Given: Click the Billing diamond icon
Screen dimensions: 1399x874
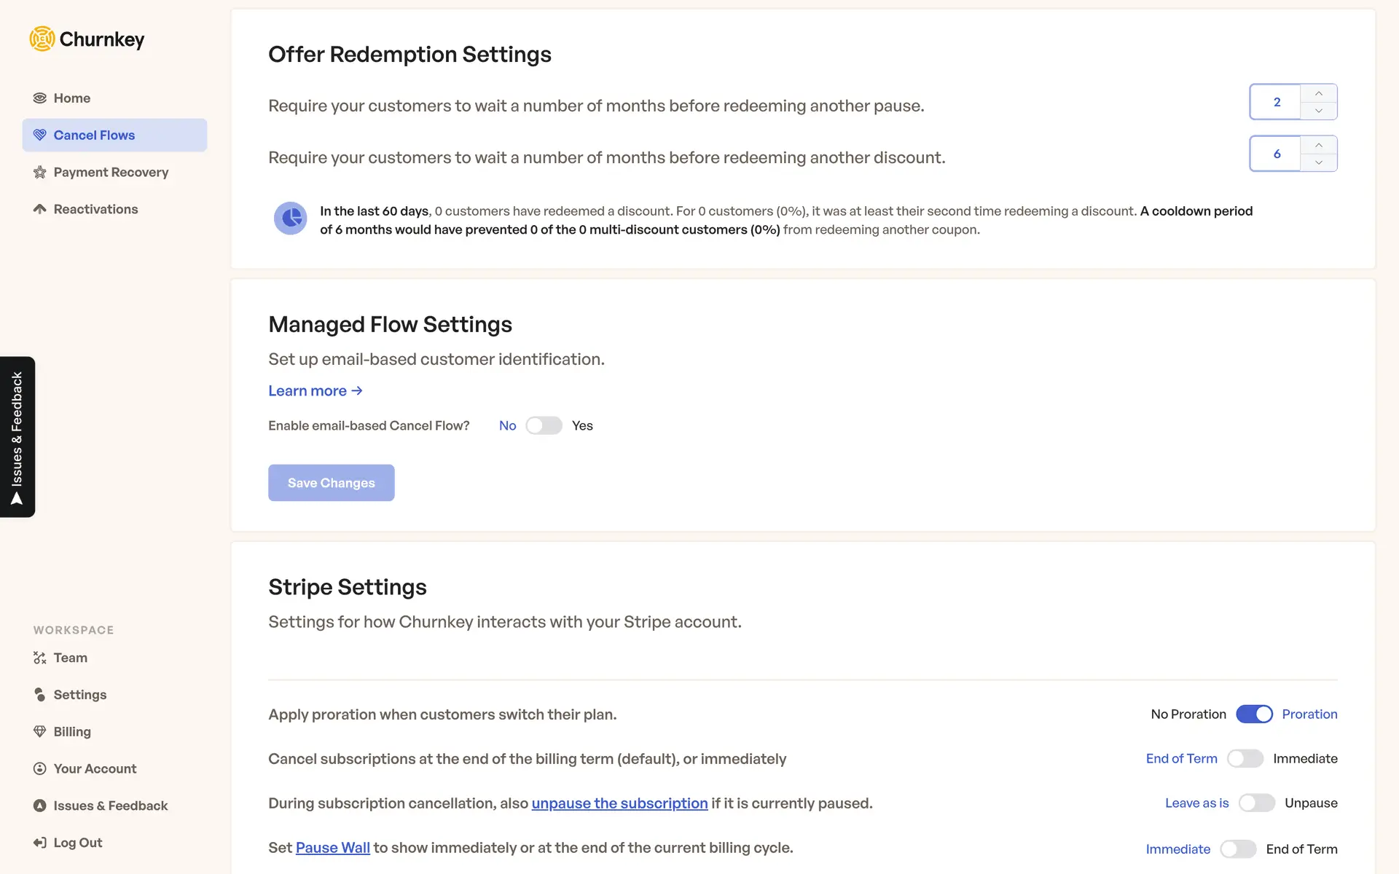Looking at the screenshot, I should pos(39,731).
